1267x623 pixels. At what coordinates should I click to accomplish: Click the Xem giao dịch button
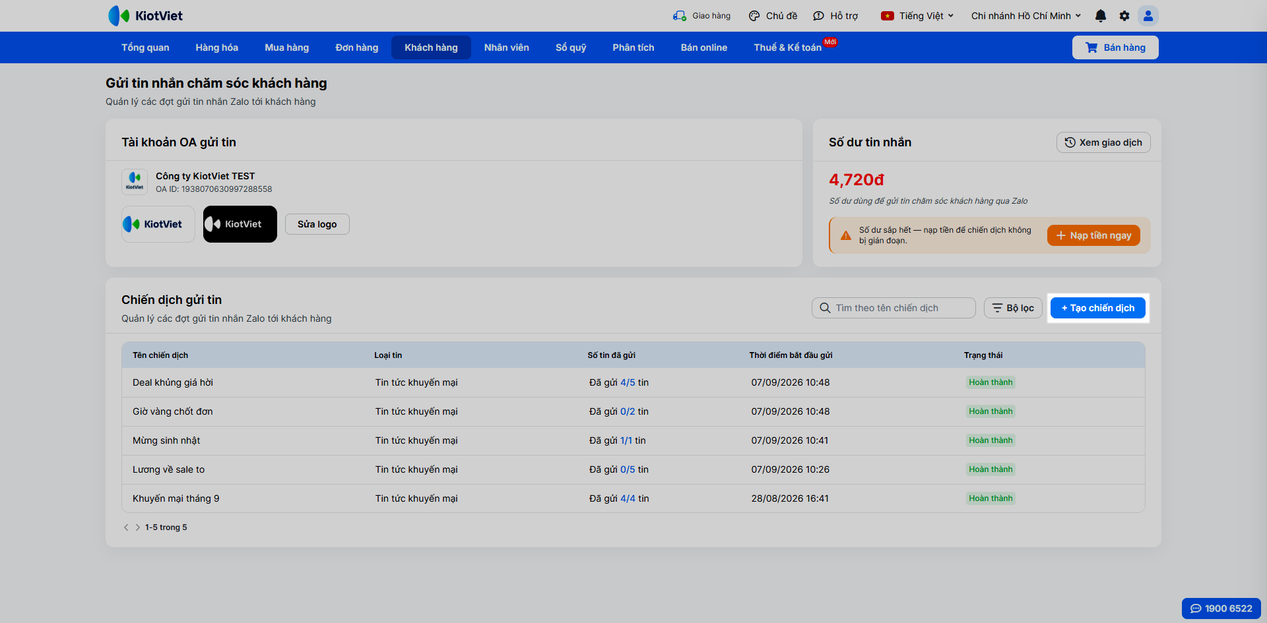[x=1103, y=142]
